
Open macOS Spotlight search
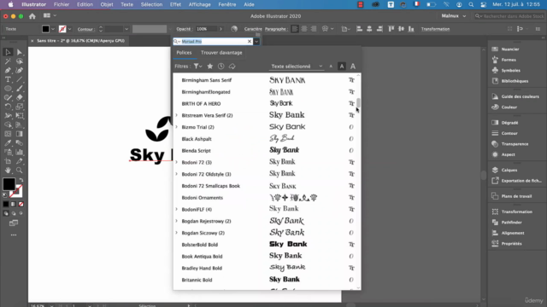(x=471, y=4)
